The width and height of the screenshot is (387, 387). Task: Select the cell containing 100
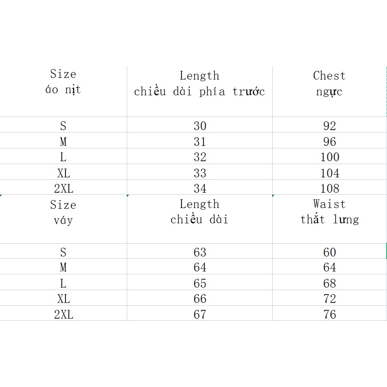tap(329, 157)
